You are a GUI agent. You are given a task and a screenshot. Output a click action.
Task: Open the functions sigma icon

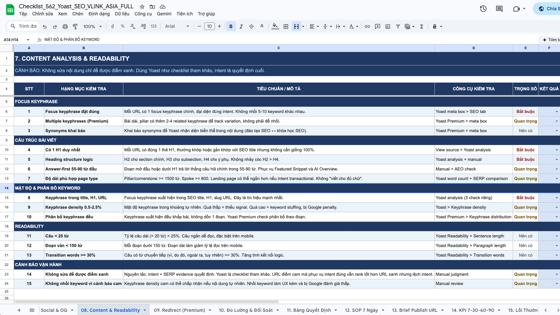pyautogui.click(x=422, y=26)
